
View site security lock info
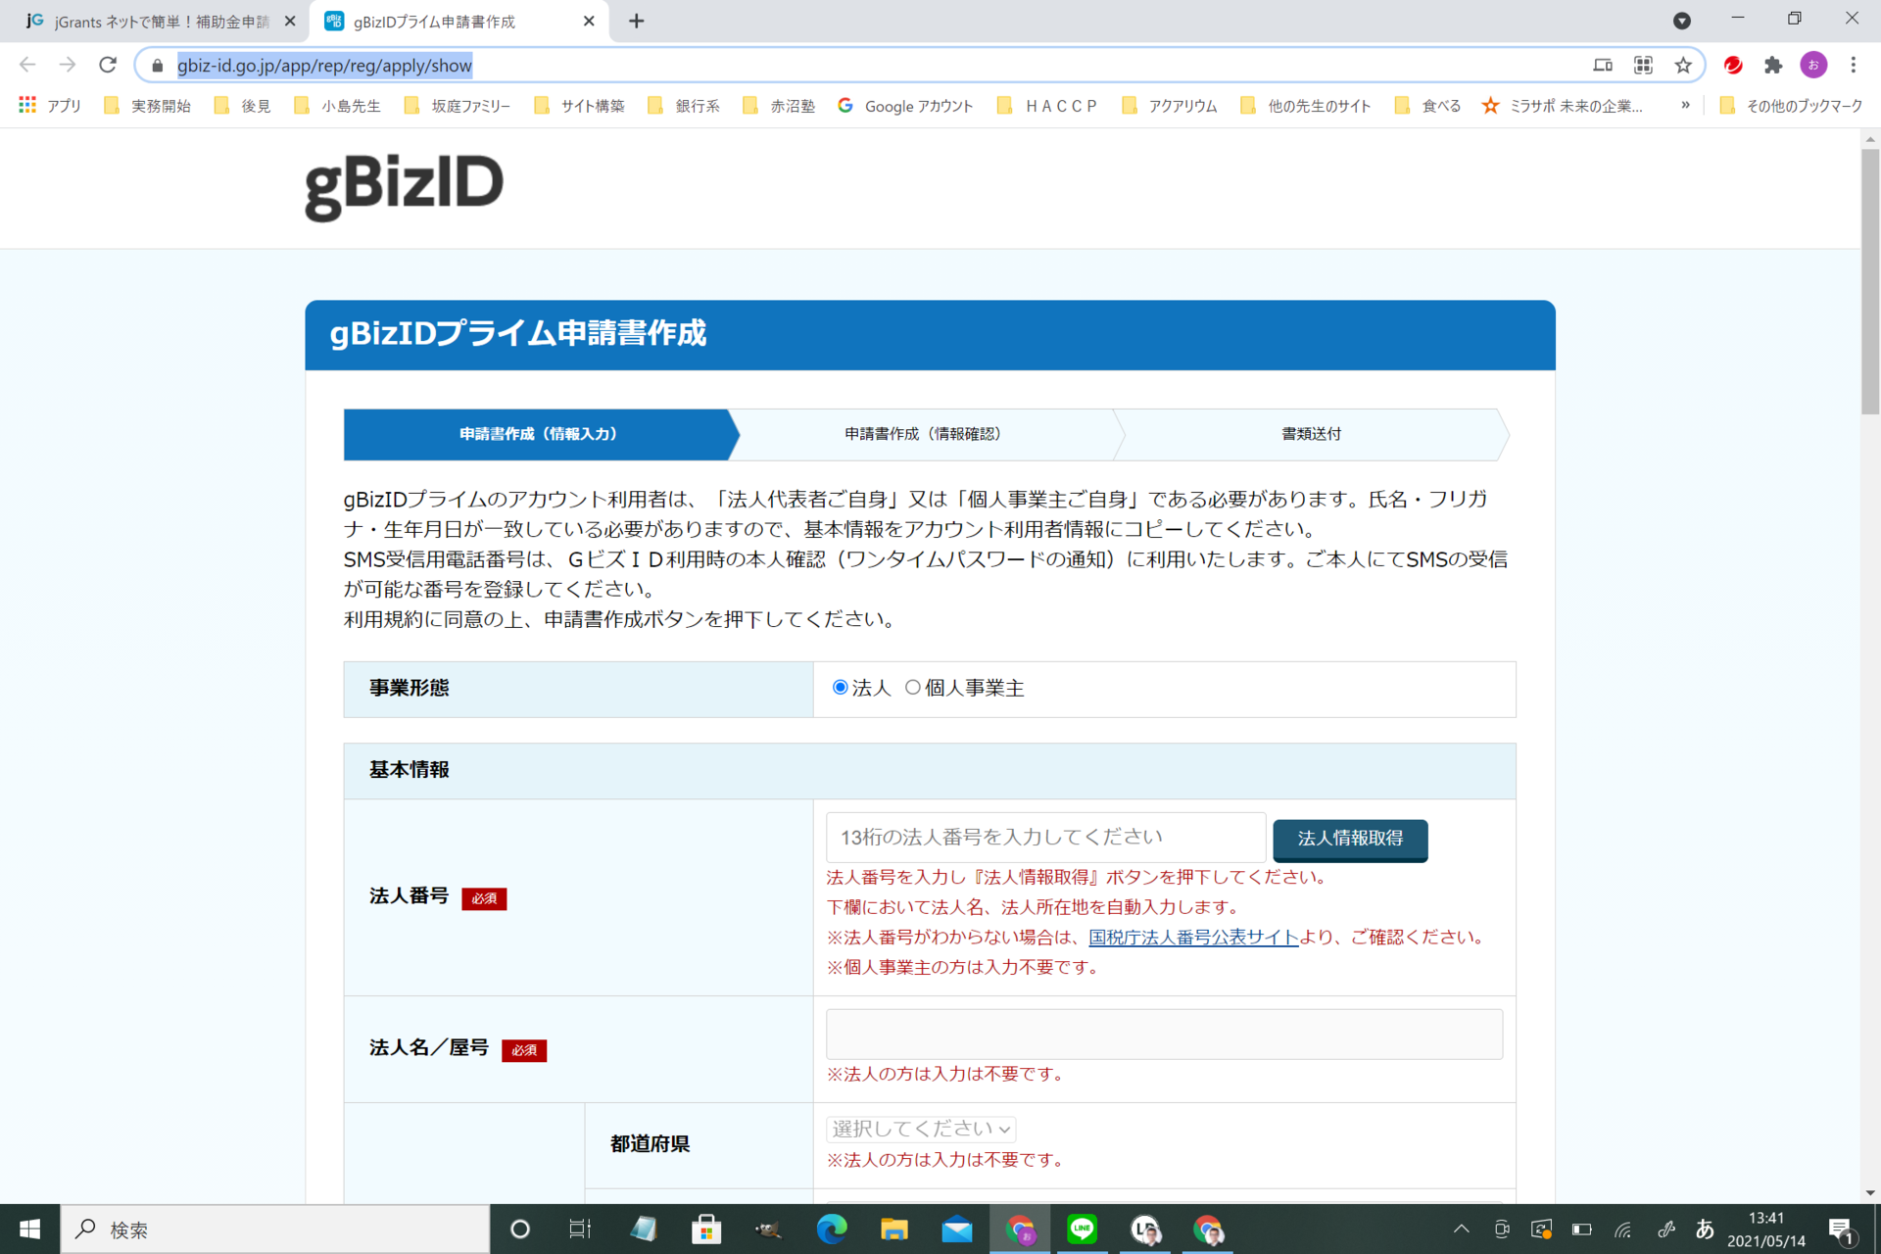point(157,66)
